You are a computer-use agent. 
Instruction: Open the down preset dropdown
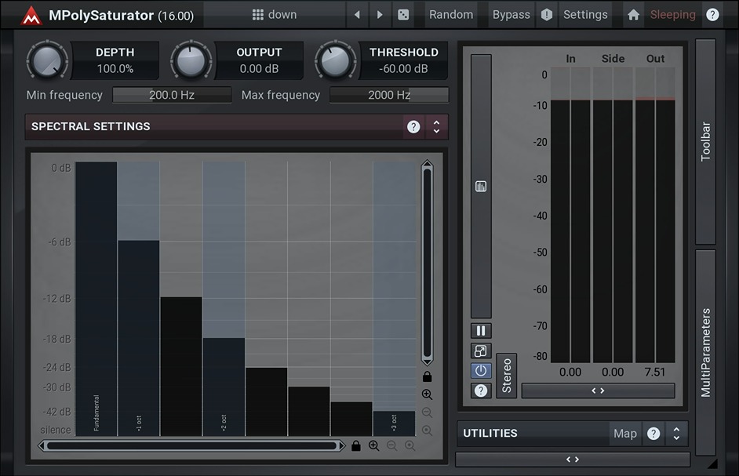(274, 14)
